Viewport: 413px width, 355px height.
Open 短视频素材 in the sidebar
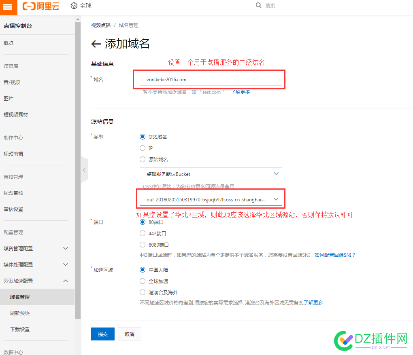pyautogui.click(x=15, y=115)
